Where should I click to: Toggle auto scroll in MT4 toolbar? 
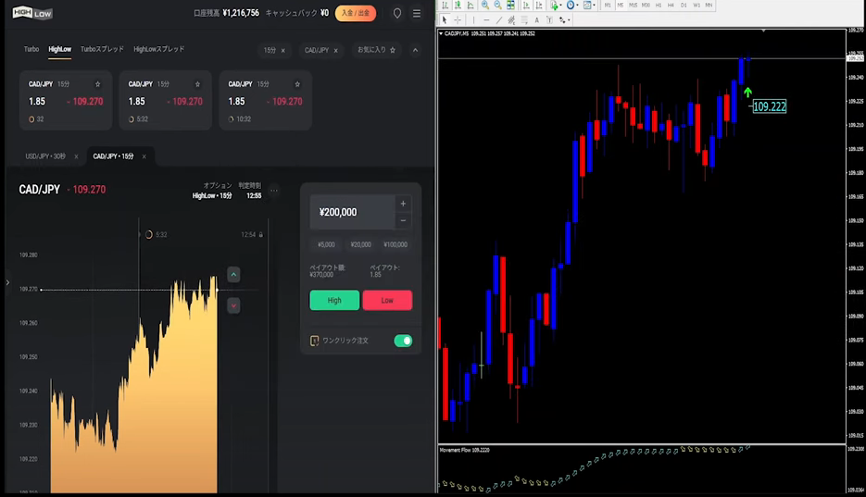(526, 5)
